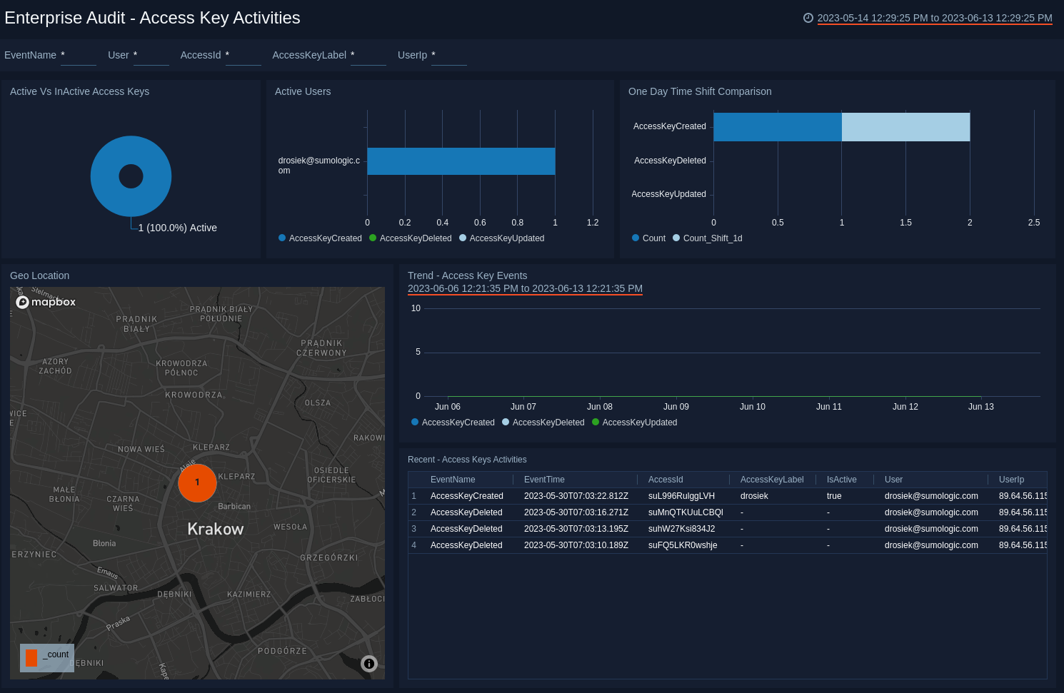Click the orange cluster marker on Krakow
The width and height of the screenshot is (1064, 693).
pos(197,483)
